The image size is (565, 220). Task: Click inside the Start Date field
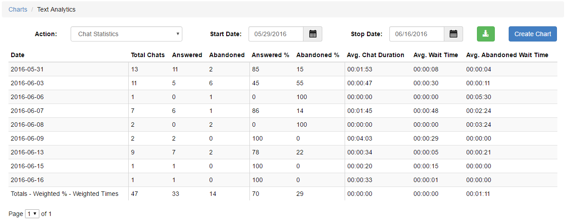[276, 34]
